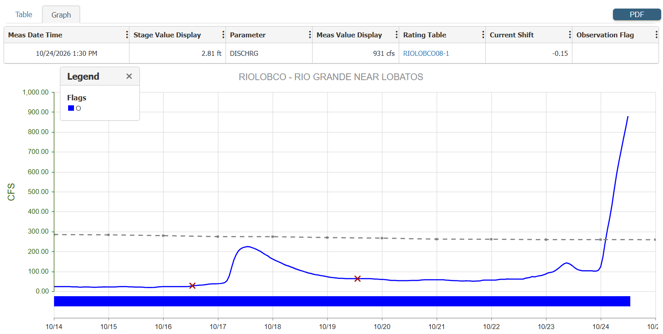Click the CFS y-axis label
Image resolution: width=663 pixels, height=334 pixels.
pyautogui.click(x=11, y=192)
